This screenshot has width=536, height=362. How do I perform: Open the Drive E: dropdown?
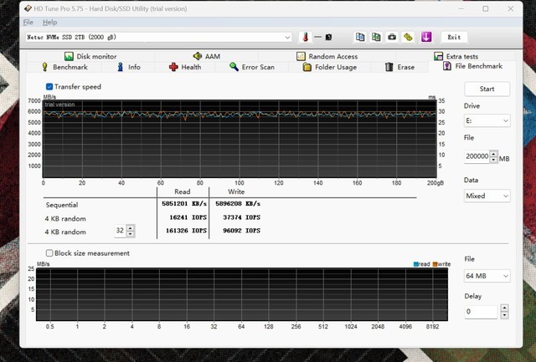[487, 121]
